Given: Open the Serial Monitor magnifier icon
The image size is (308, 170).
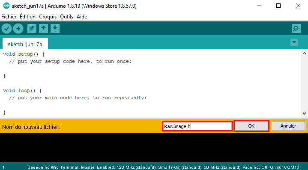Looking at the screenshot, I should 296,29.
